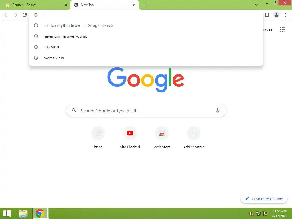Viewport: 292px width, 219px height.
Task: Open the Google apps grid
Action: coord(282,29)
